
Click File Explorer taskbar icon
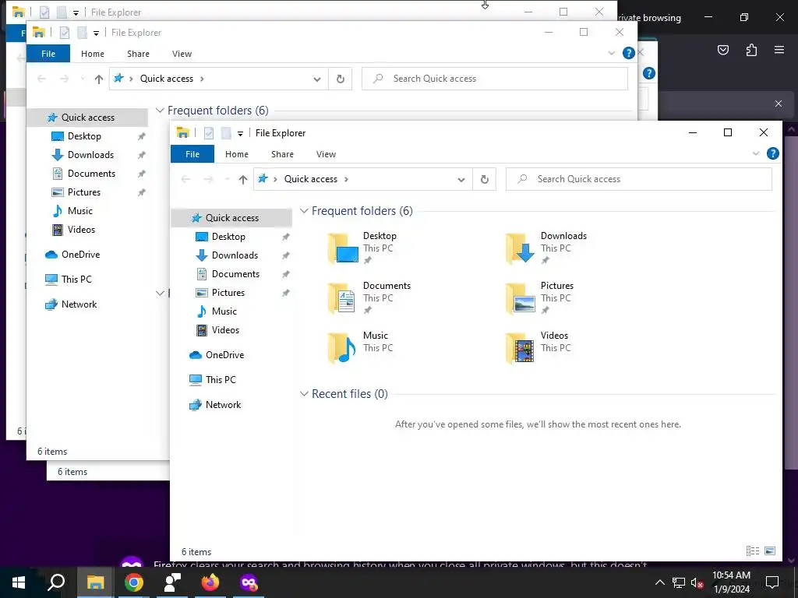(95, 582)
